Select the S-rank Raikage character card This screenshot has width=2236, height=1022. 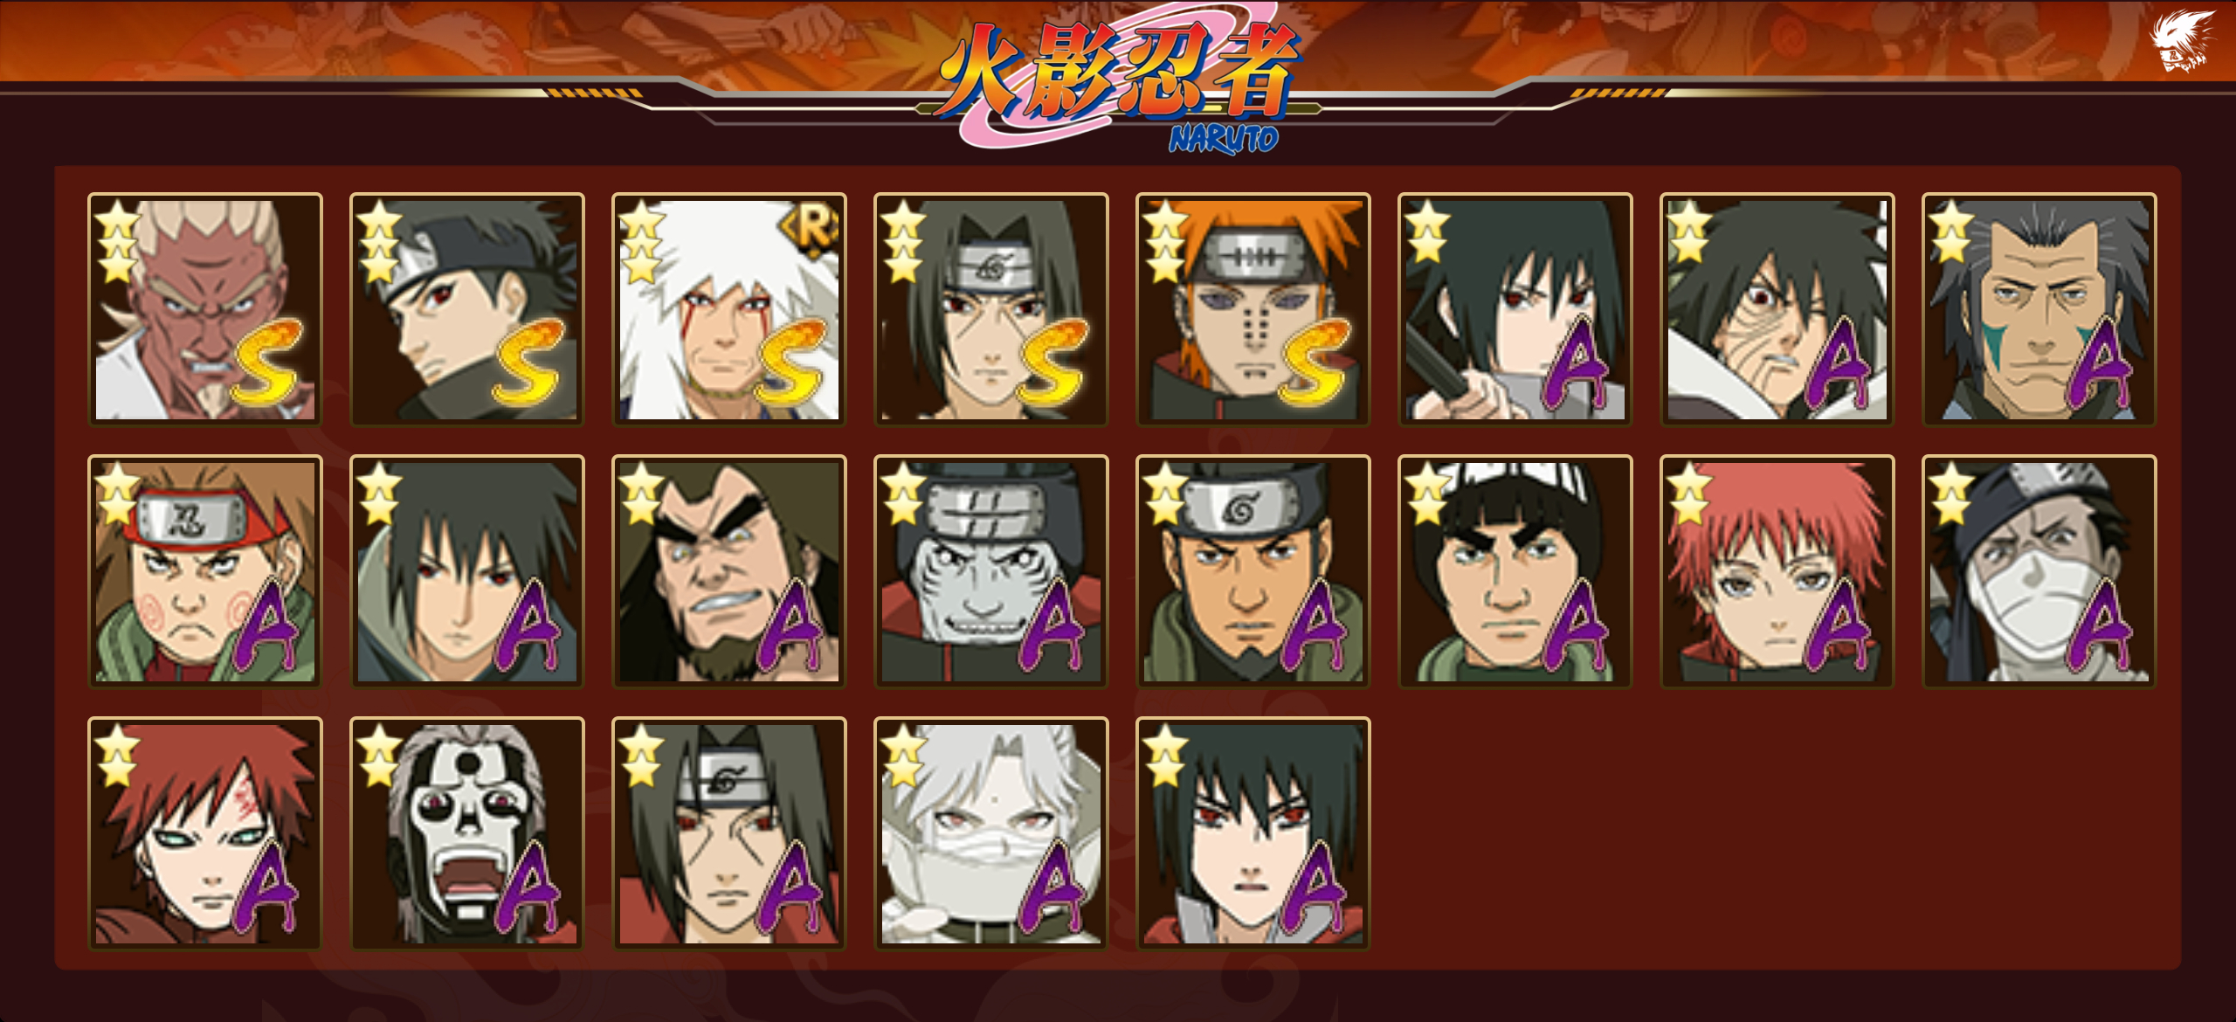coord(205,310)
